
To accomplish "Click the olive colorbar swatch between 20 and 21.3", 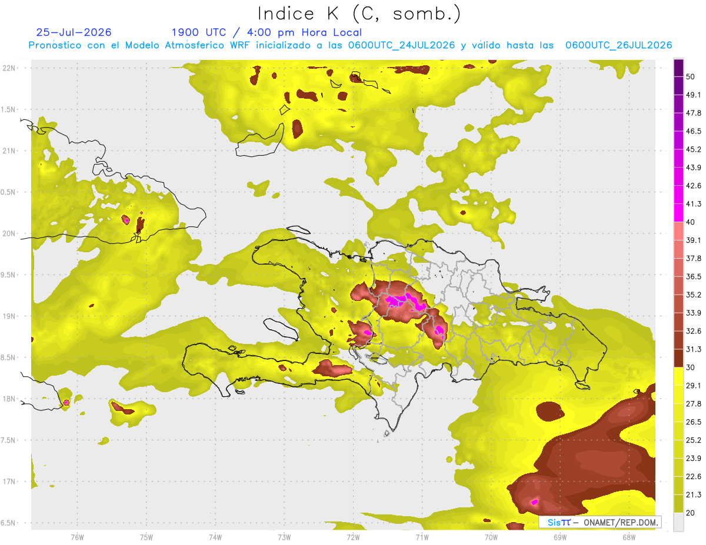I will point(678,503).
